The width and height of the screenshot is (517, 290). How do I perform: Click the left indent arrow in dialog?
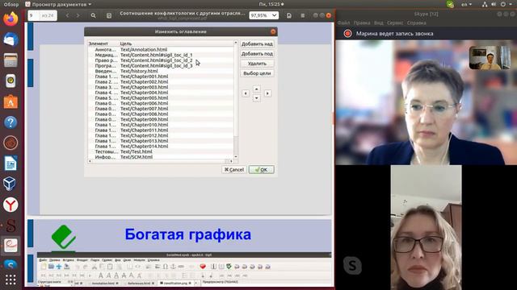(246, 93)
